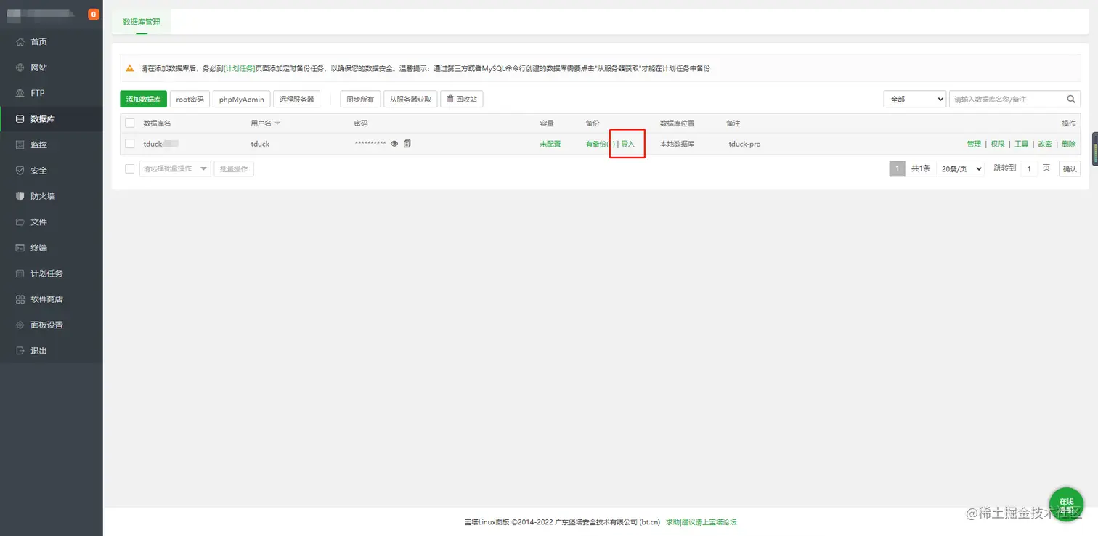The height and width of the screenshot is (536, 1098).
Task: Click 批量操作 button
Action: (234, 168)
